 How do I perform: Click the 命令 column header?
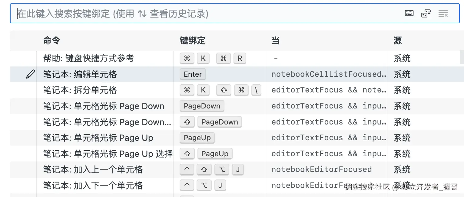51,40
